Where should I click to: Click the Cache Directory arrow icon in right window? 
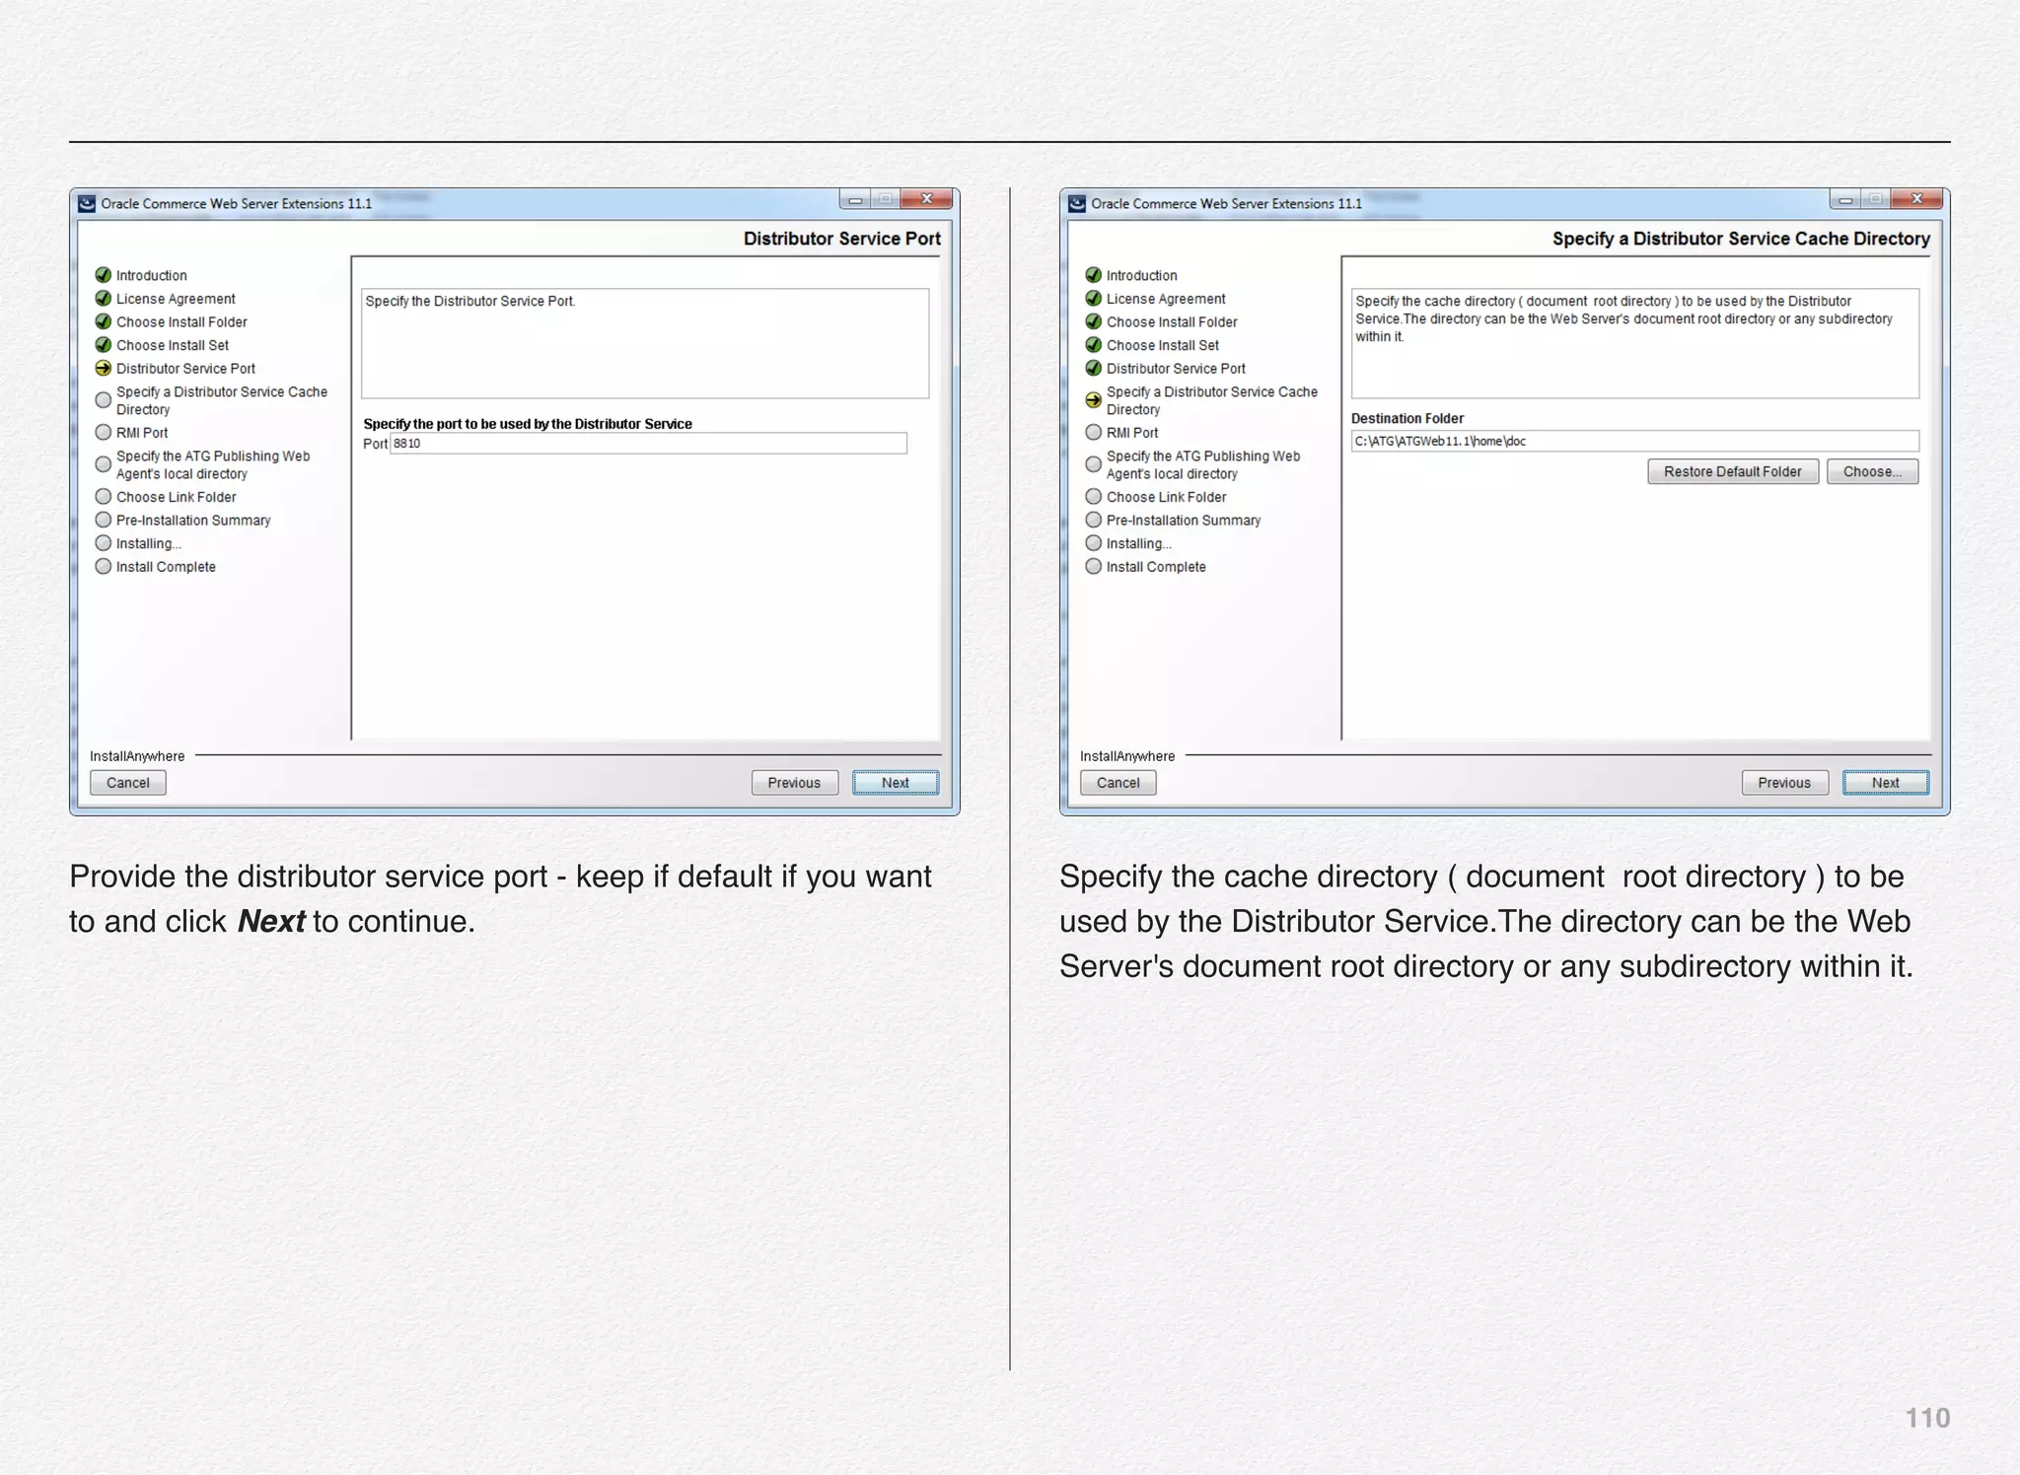tap(1093, 400)
